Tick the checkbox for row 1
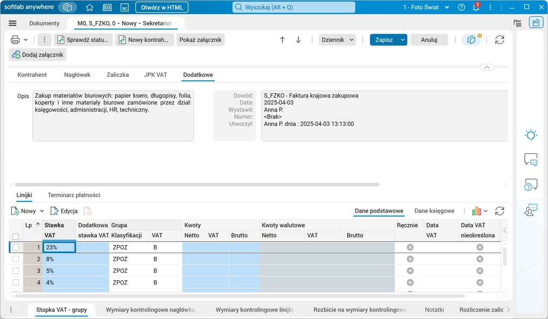The height and width of the screenshot is (319, 548). click(x=16, y=247)
